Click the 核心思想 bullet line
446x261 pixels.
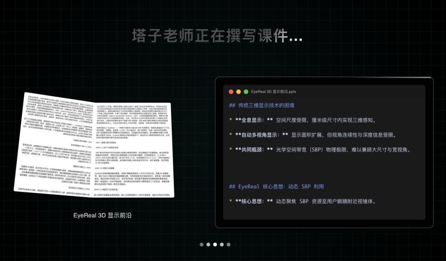click(x=302, y=201)
